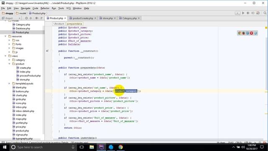Click the Product.php breadcrumb in the navigation bar

click(x=37, y=13)
